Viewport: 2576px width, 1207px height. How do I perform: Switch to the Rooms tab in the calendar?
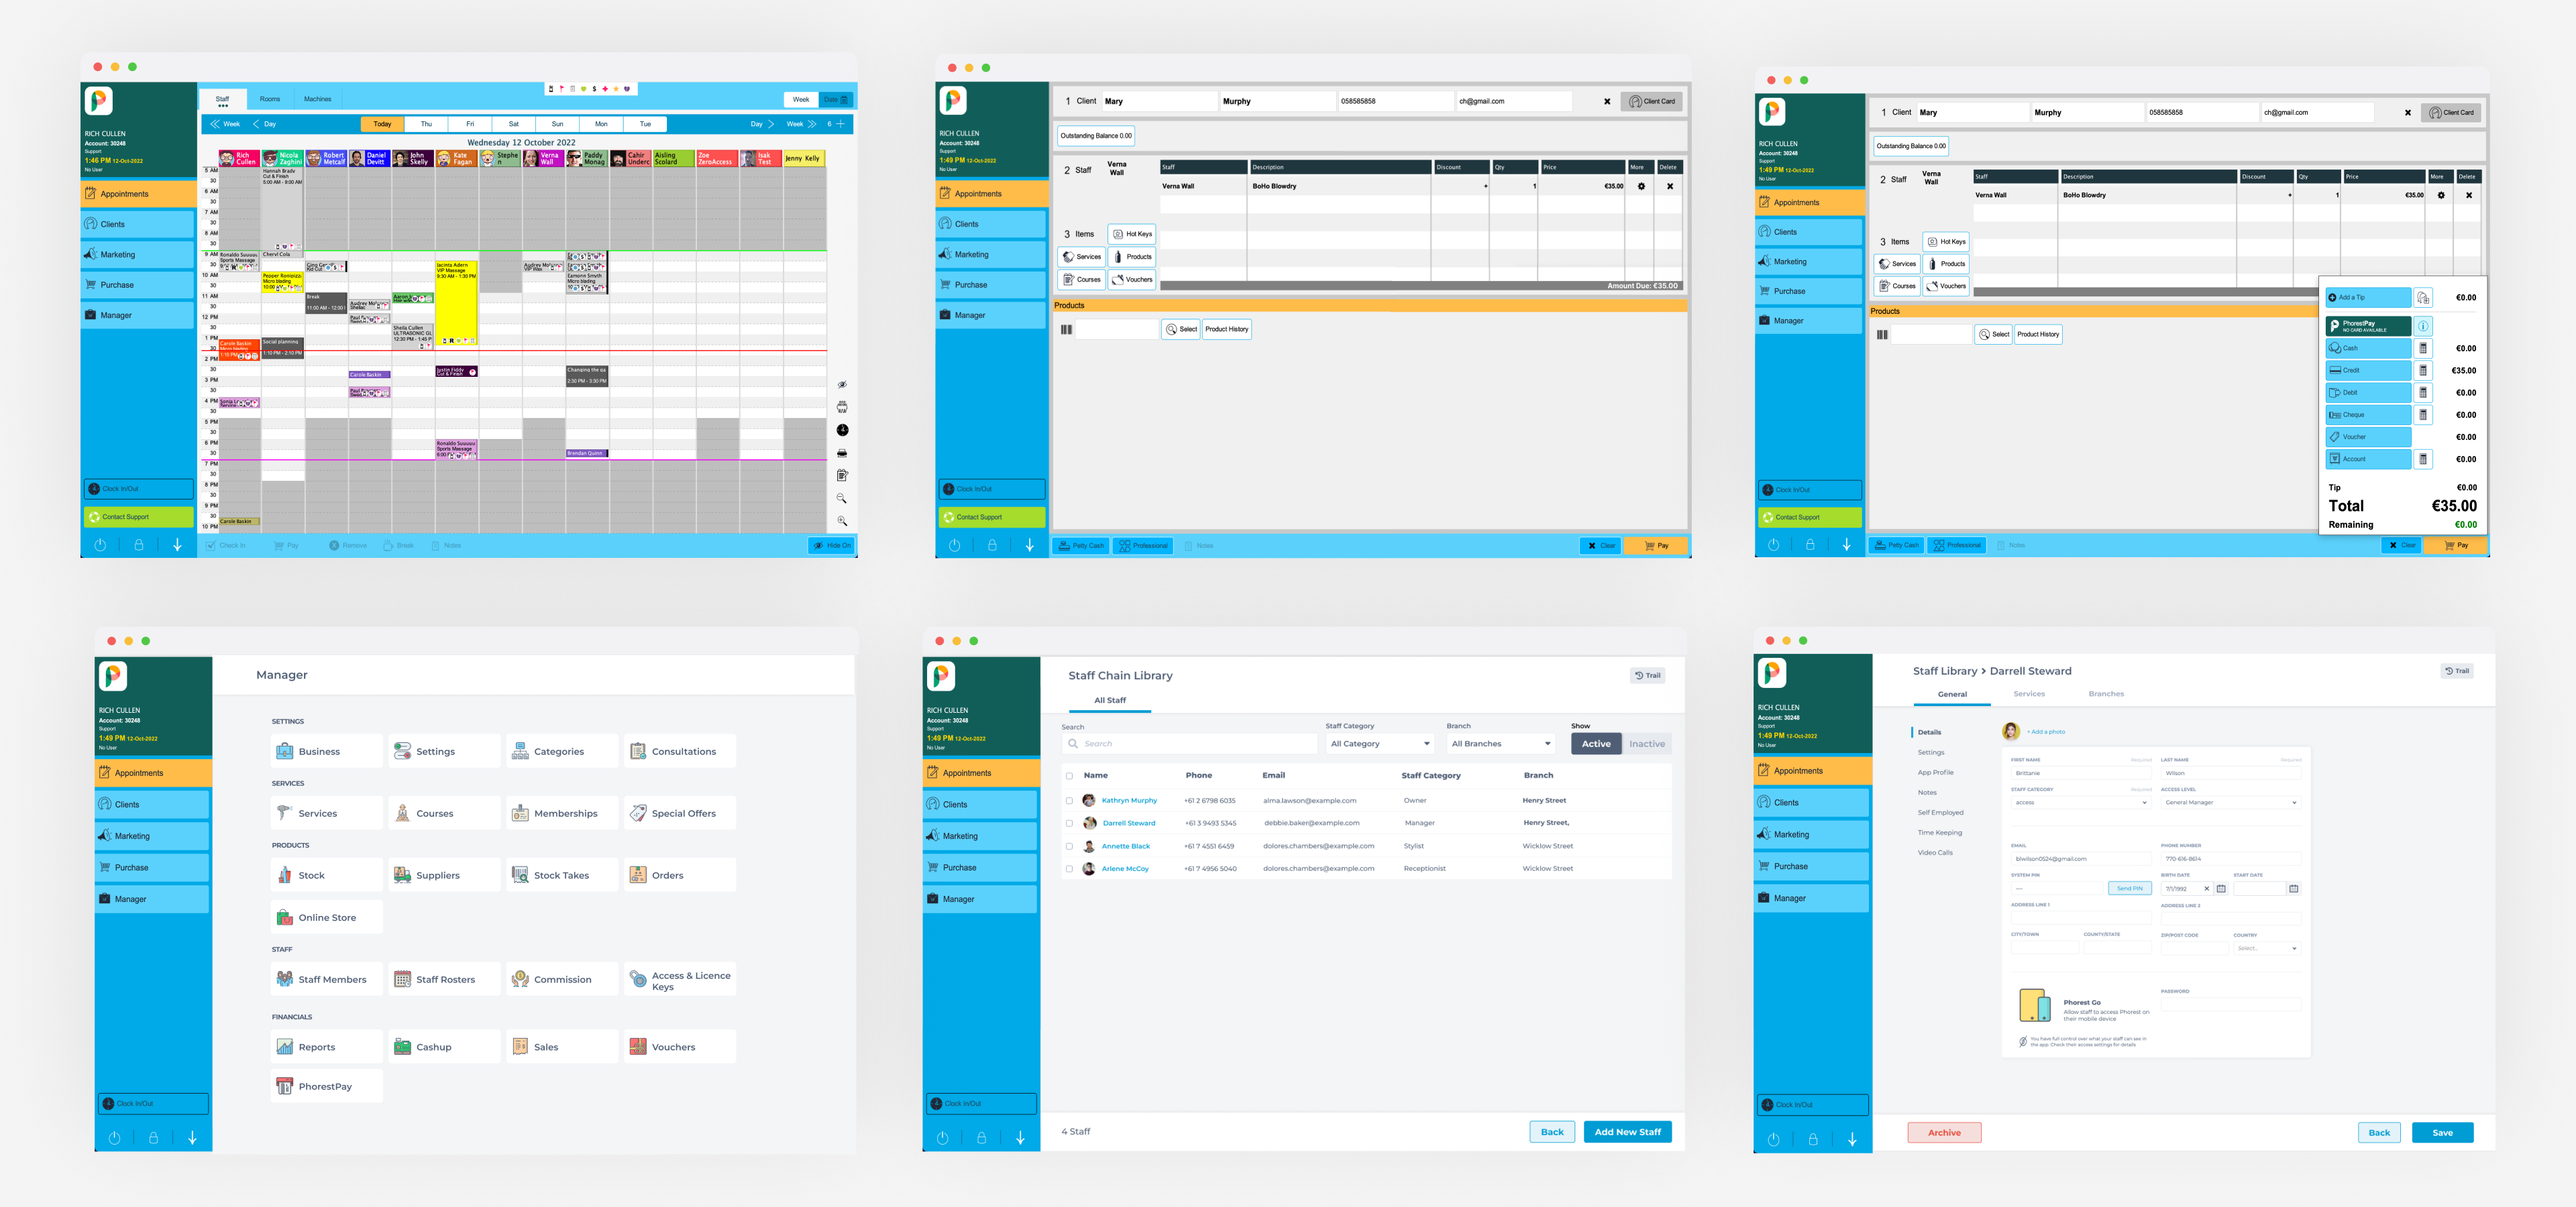[270, 99]
